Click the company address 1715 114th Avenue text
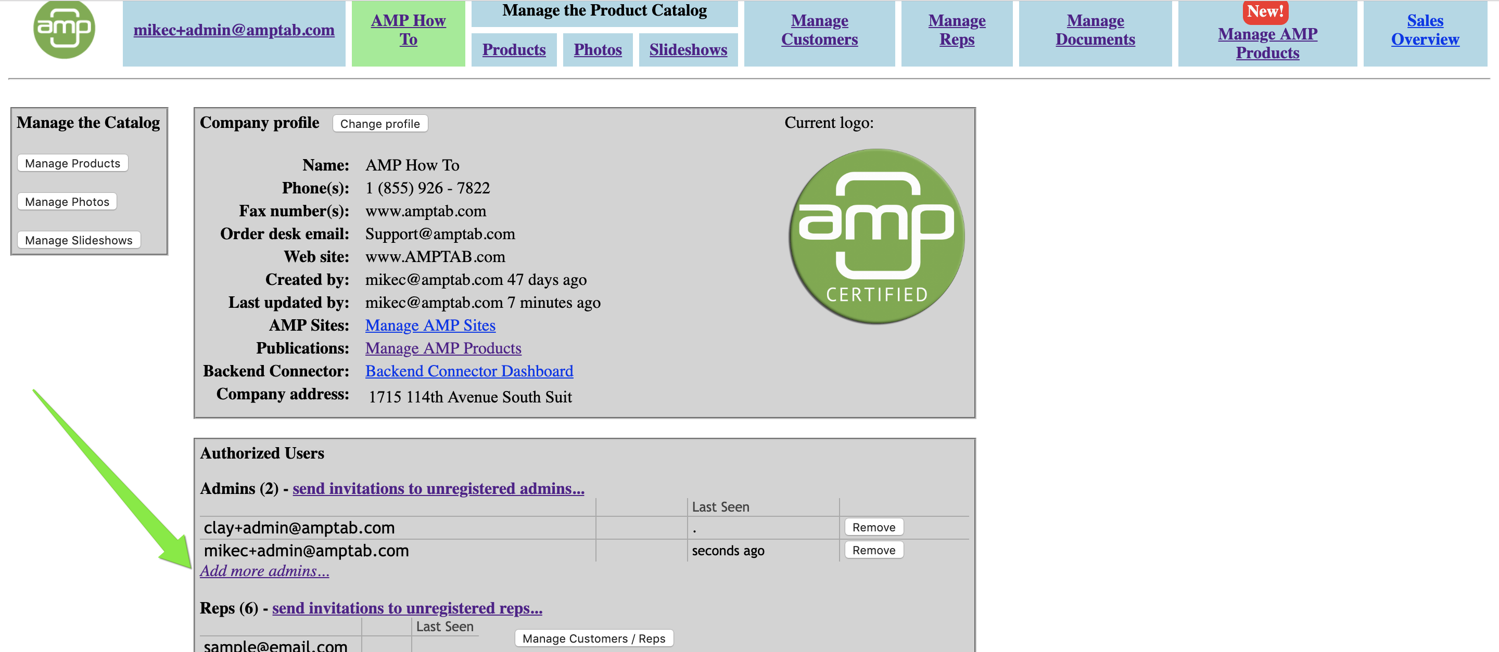 [x=469, y=397]
